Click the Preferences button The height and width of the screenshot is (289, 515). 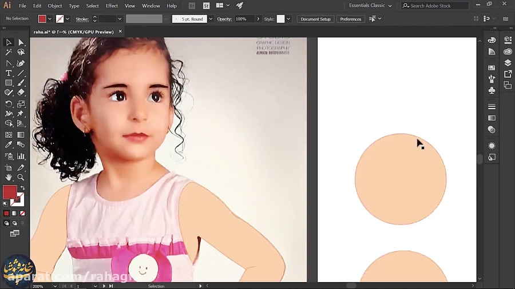350,19
